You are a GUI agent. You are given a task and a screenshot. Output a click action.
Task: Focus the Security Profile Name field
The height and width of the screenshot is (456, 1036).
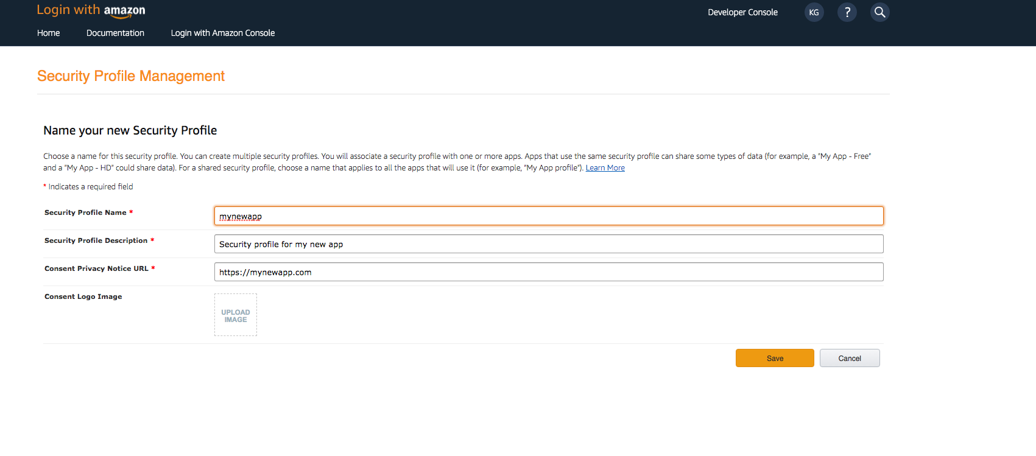click(549, 216)
